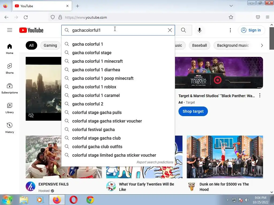Screen dimensions: 274x205
Task: List all tabs with the dropdown chevron
Action: tap(231, 6)
